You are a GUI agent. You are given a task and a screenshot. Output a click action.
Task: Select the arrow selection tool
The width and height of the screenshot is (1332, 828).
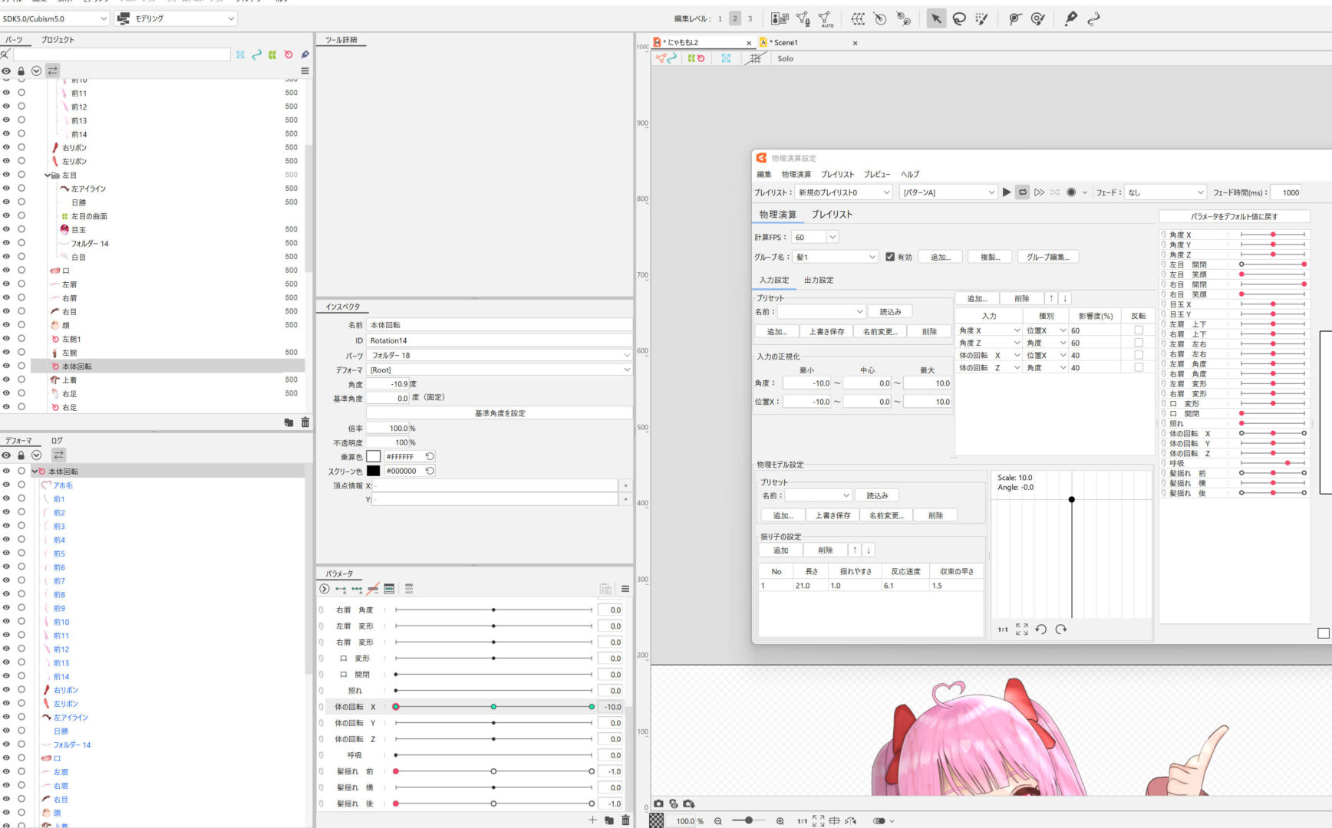point(936,18)
